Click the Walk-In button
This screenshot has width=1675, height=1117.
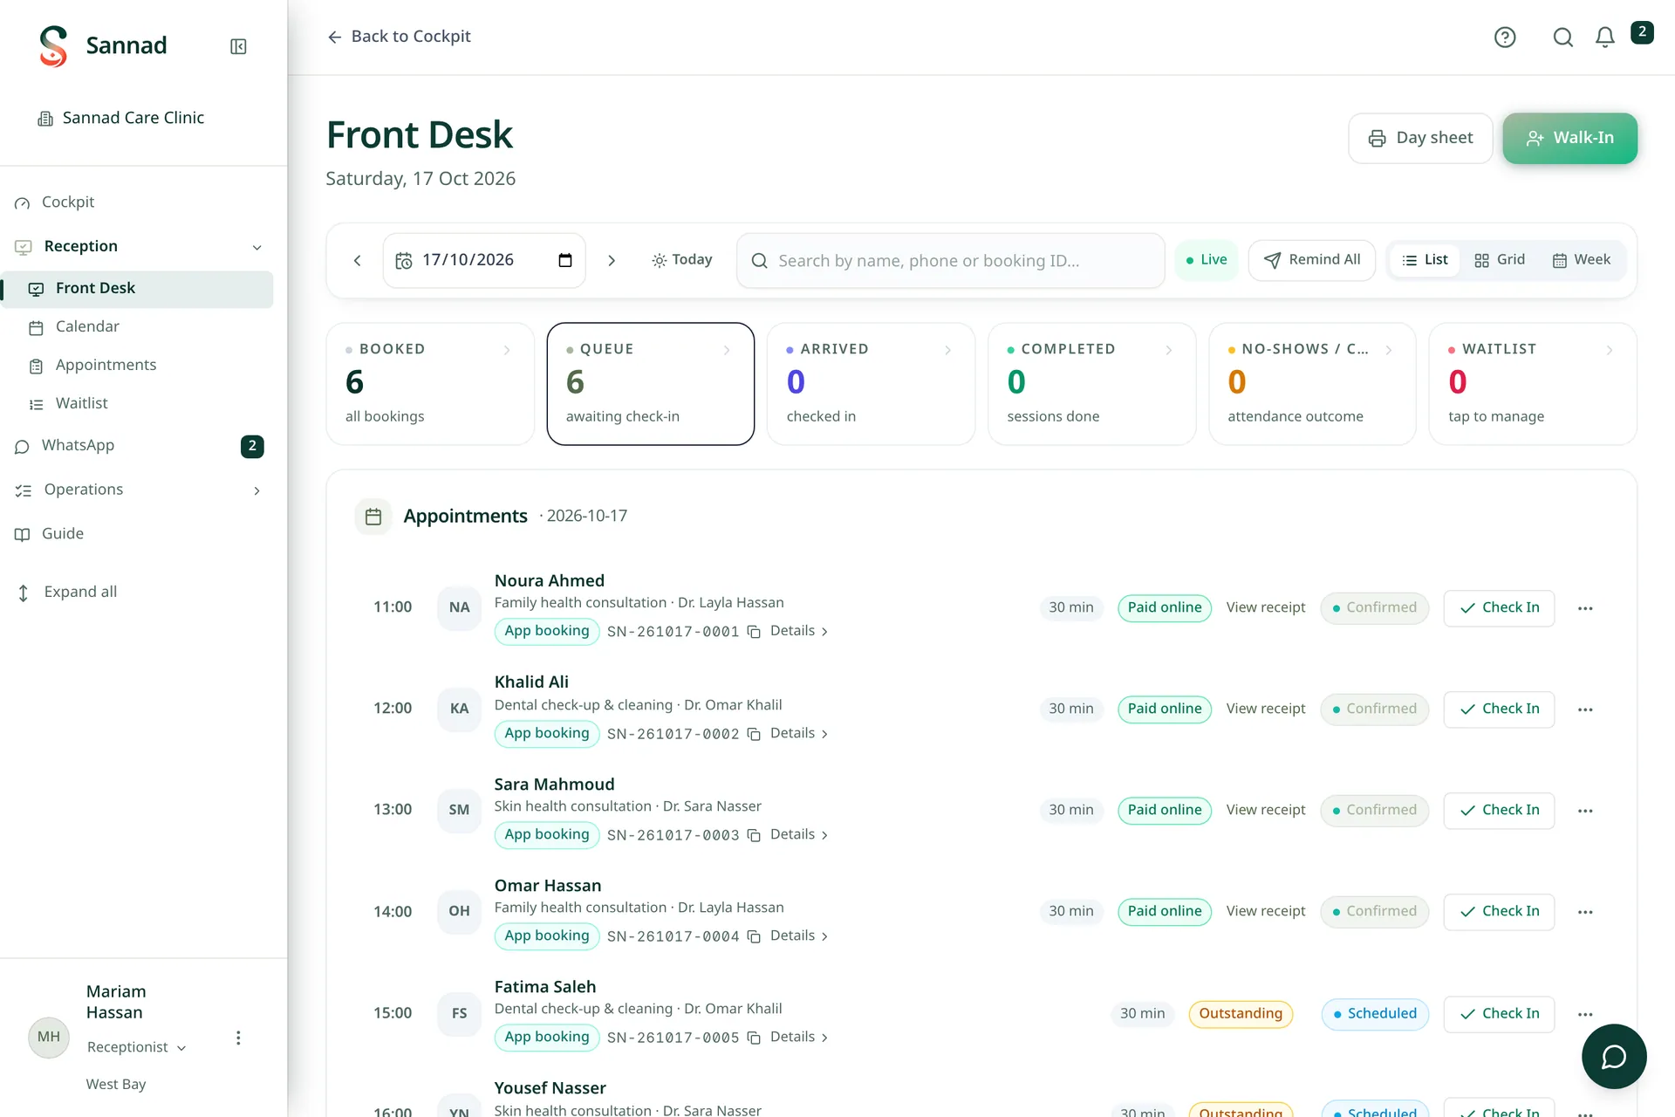pyautogui.click(x=1569, y=138)
